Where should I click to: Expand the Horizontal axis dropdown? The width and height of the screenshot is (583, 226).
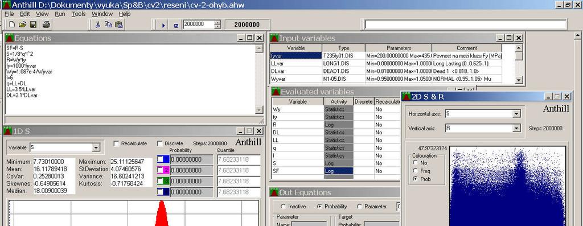pyautogui.click(x=516, y=114)
